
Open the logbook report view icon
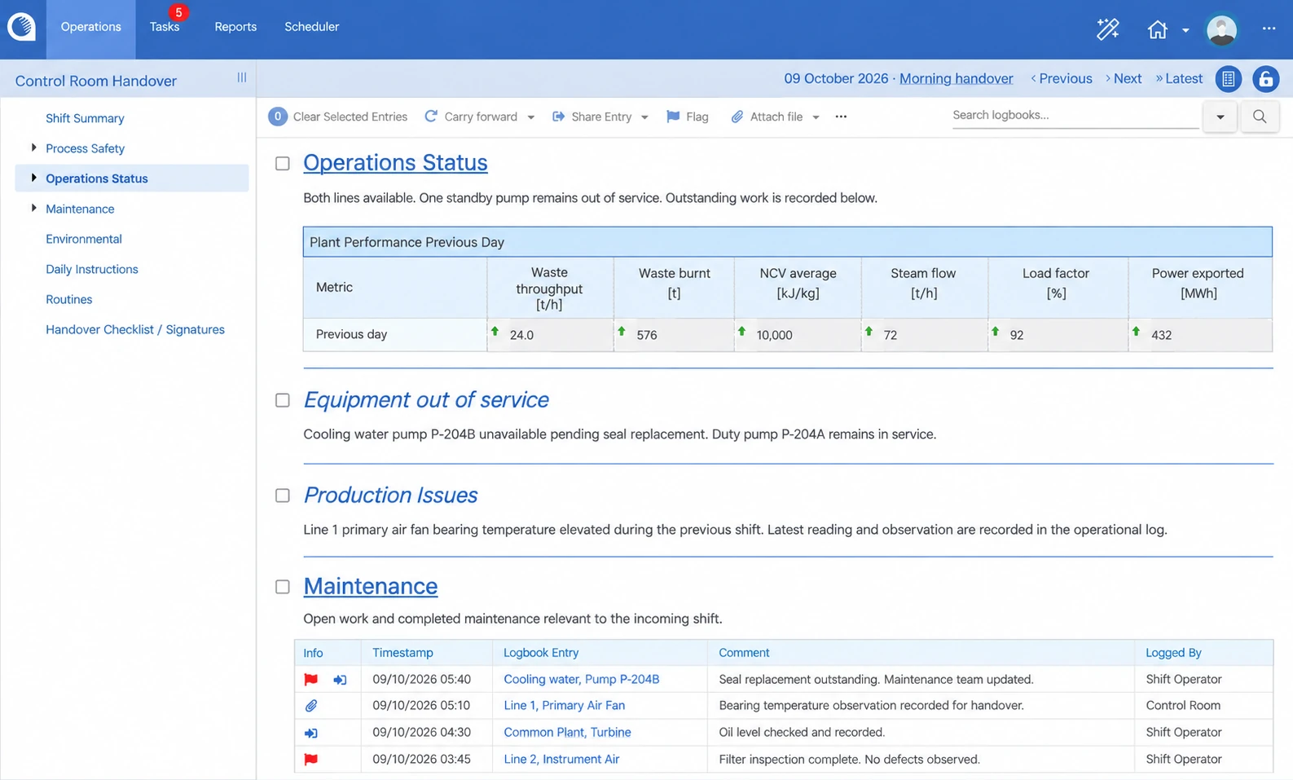click(1228, 79)
